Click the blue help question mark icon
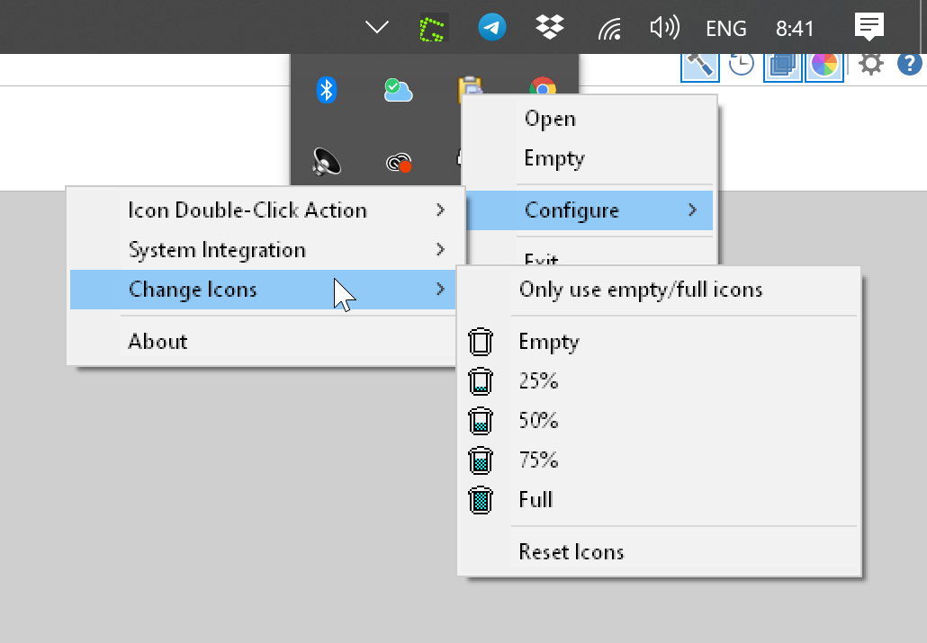The height and width of the screenshot is (643, 927). tap(909, 64)
